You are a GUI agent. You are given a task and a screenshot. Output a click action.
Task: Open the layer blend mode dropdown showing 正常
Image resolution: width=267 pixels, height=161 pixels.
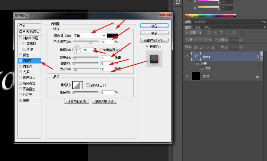(x=198, y=40)
